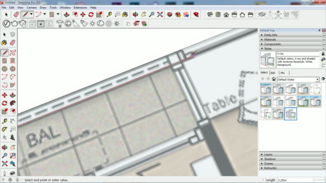The height and width of the screenshot is (183, 326).
Task: Click the Styles Details arrow button
Action: 323,79
